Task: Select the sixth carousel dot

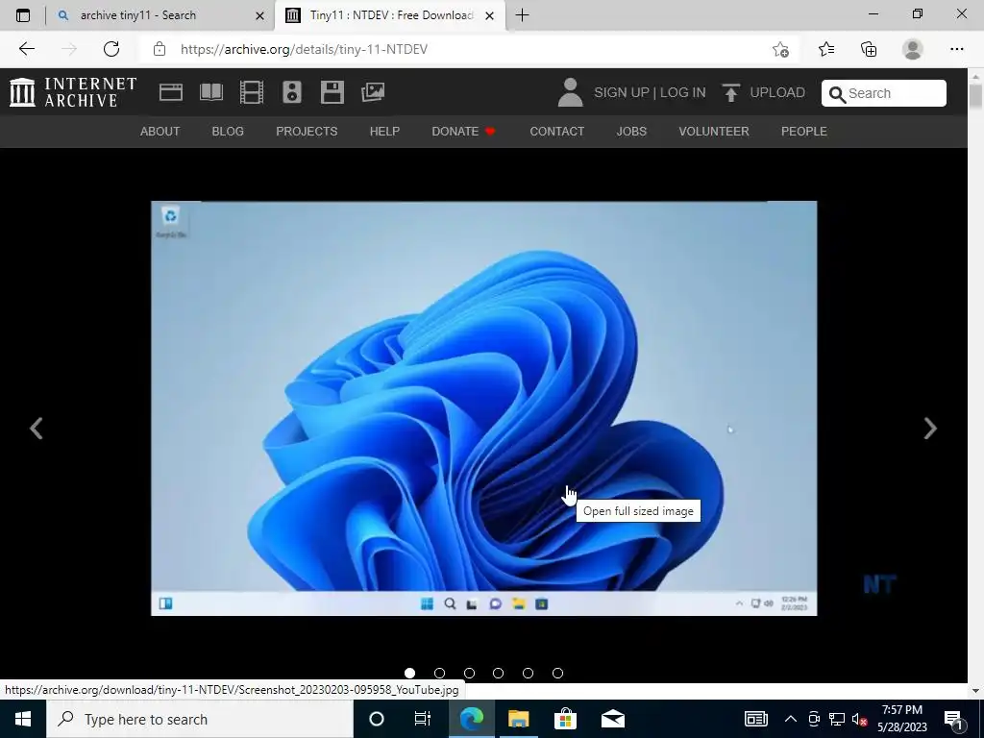Action: [558, 673]
